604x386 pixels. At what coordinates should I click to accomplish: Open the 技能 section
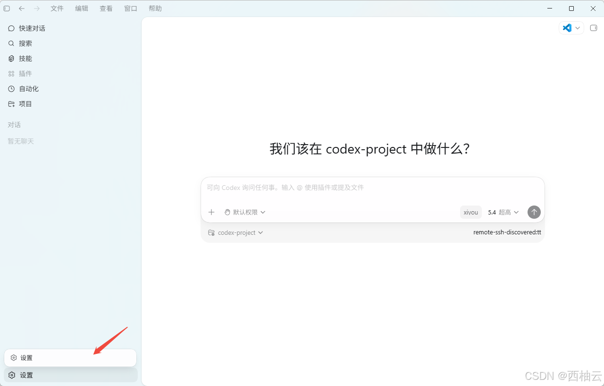[71, 59]
